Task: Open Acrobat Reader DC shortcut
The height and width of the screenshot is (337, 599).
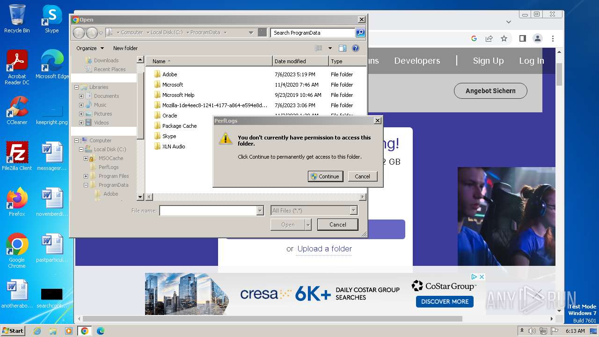Action: point(17,67)
